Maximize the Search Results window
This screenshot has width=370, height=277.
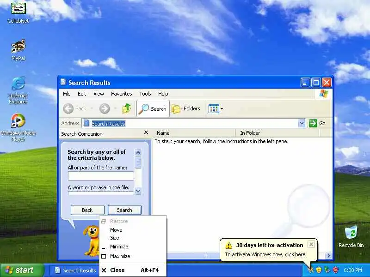point(316,83)
